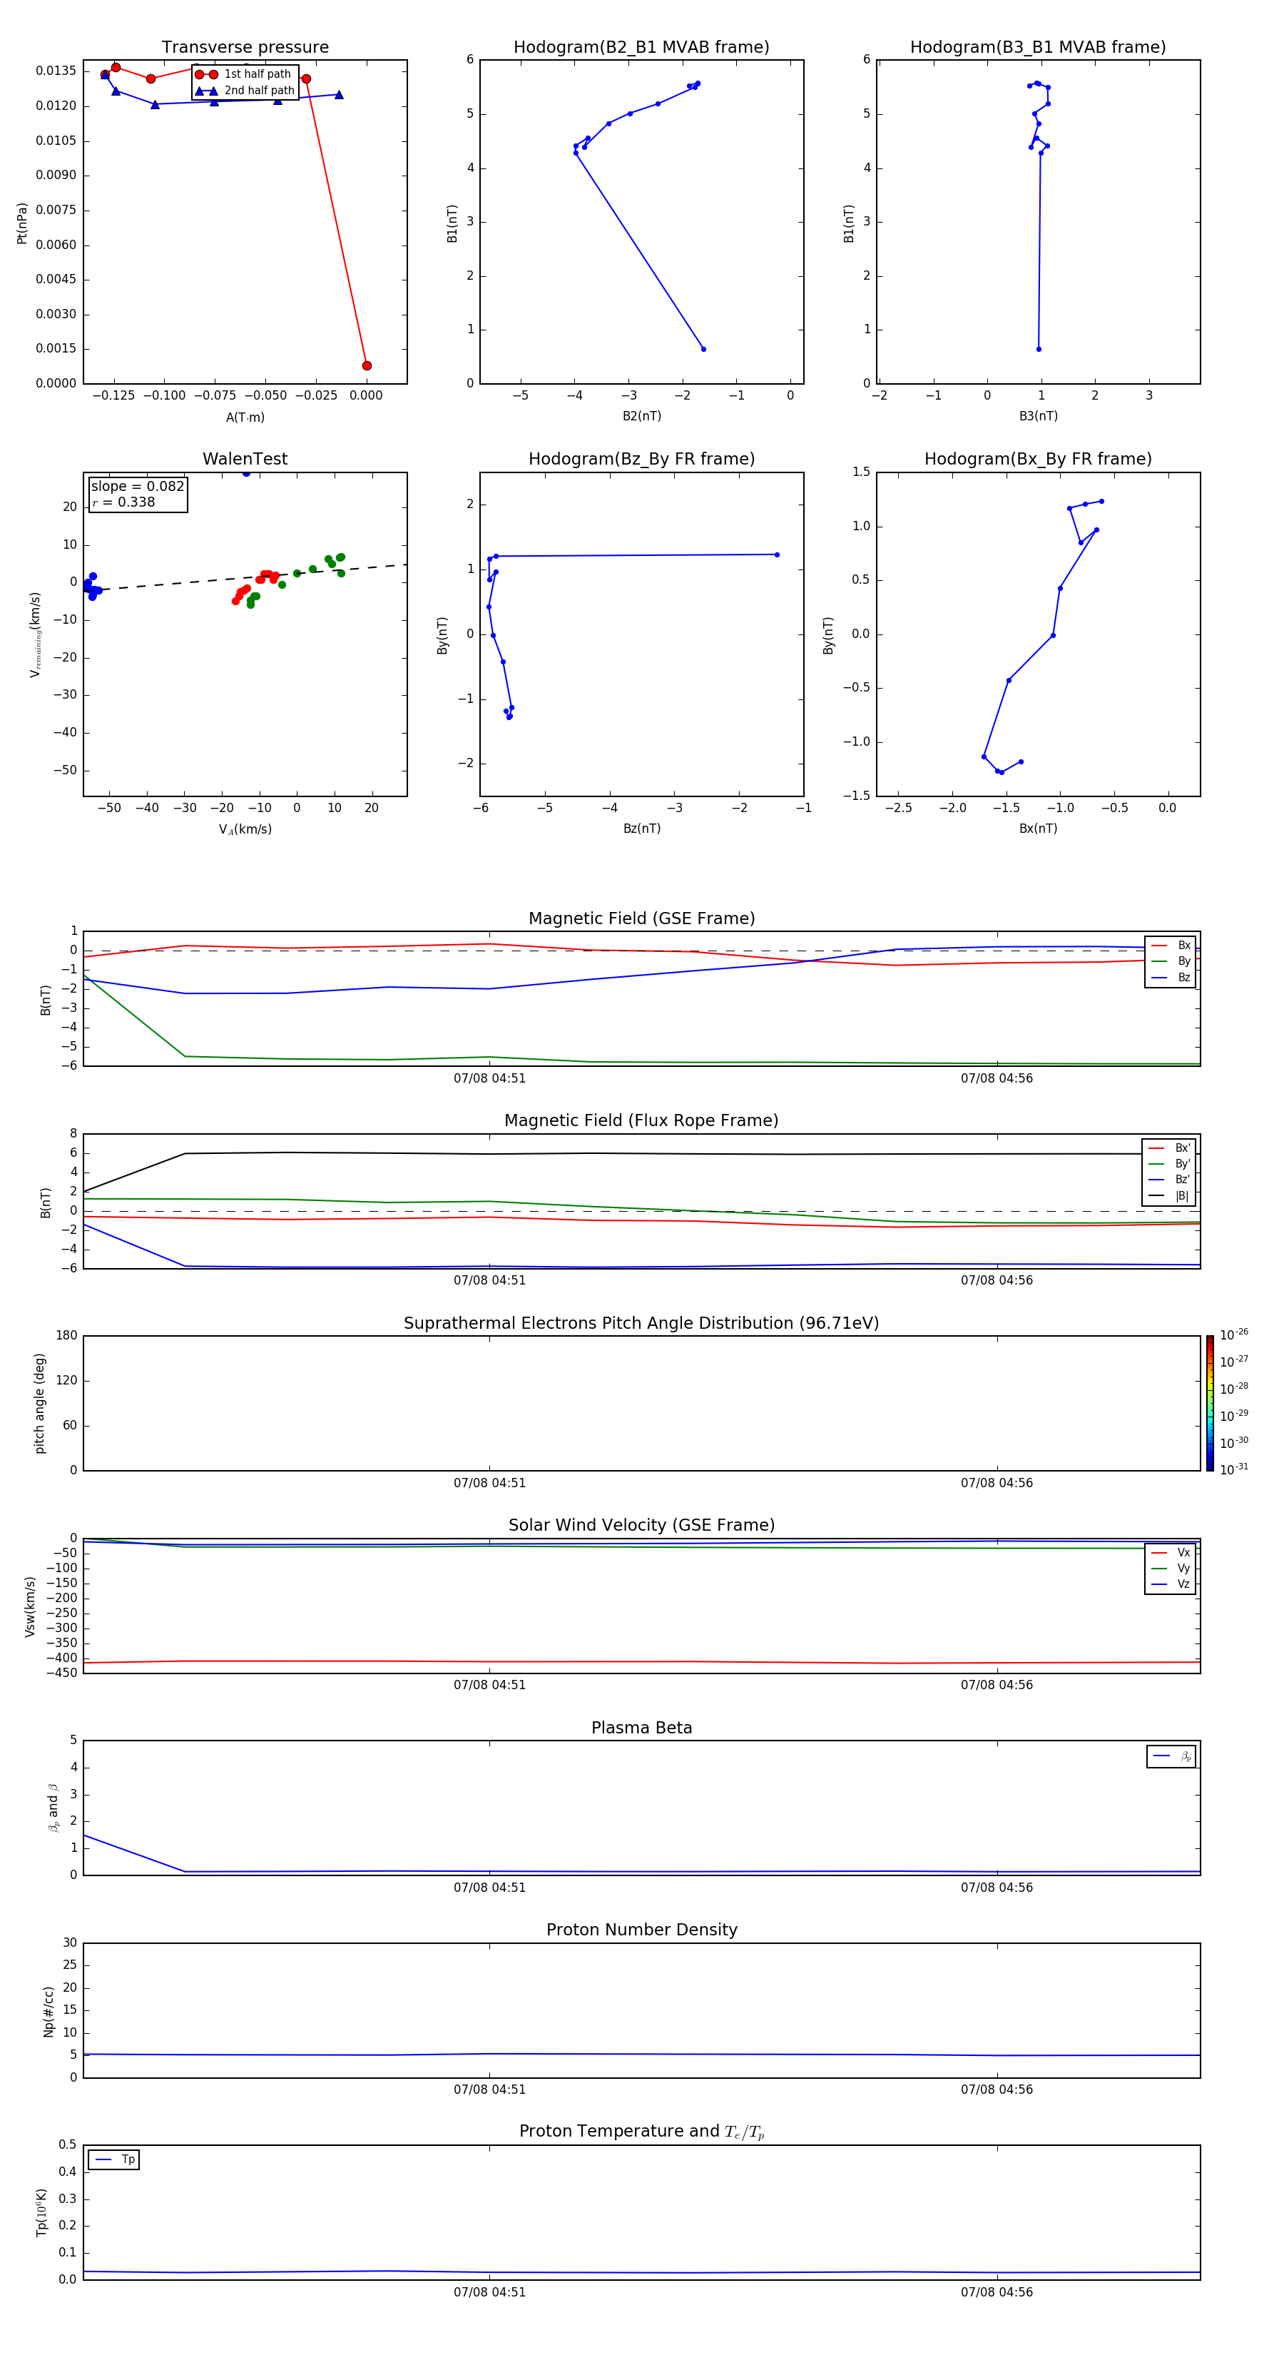This screenshot has height=2355, width=1284.
Task: Click "07/08 04:51" tick under Proton Number Density
Action: [x=490, y=2089]
